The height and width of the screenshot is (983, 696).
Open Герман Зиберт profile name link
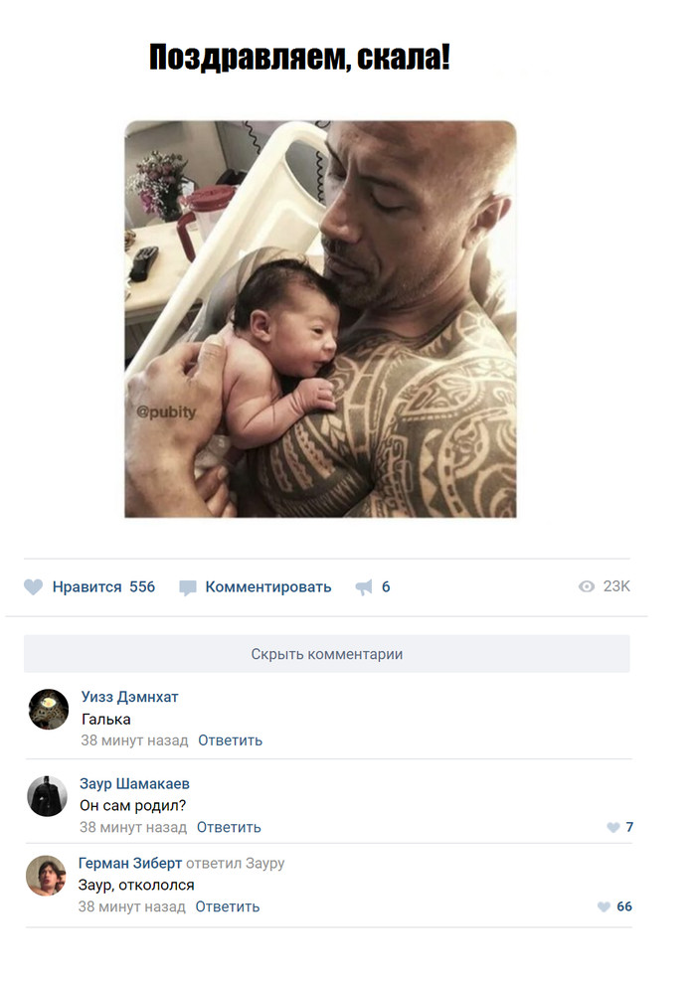coord(130,864)
